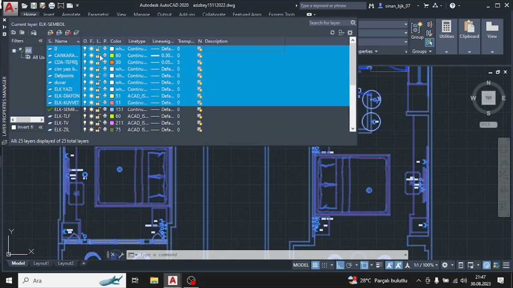513x288 pixels.
Task: Switch to the Layout2 tab
Action: coord(65,263)
